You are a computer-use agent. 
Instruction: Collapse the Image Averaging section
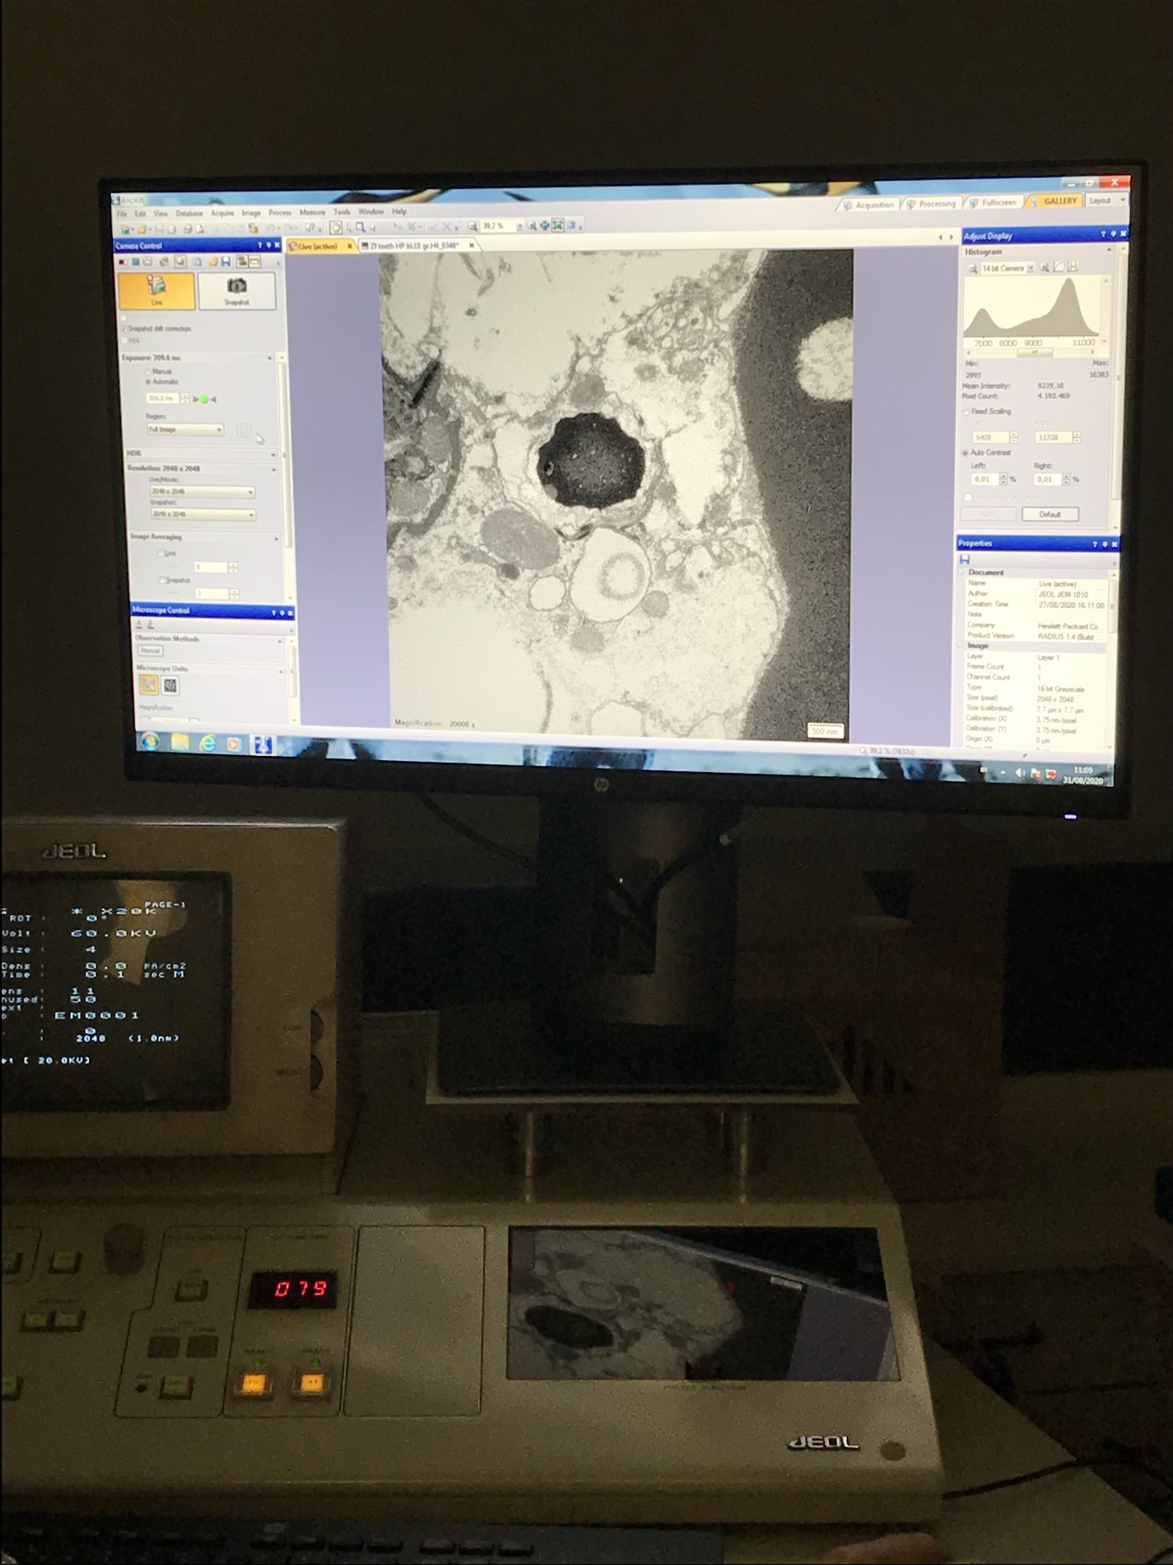pos(276,539)
